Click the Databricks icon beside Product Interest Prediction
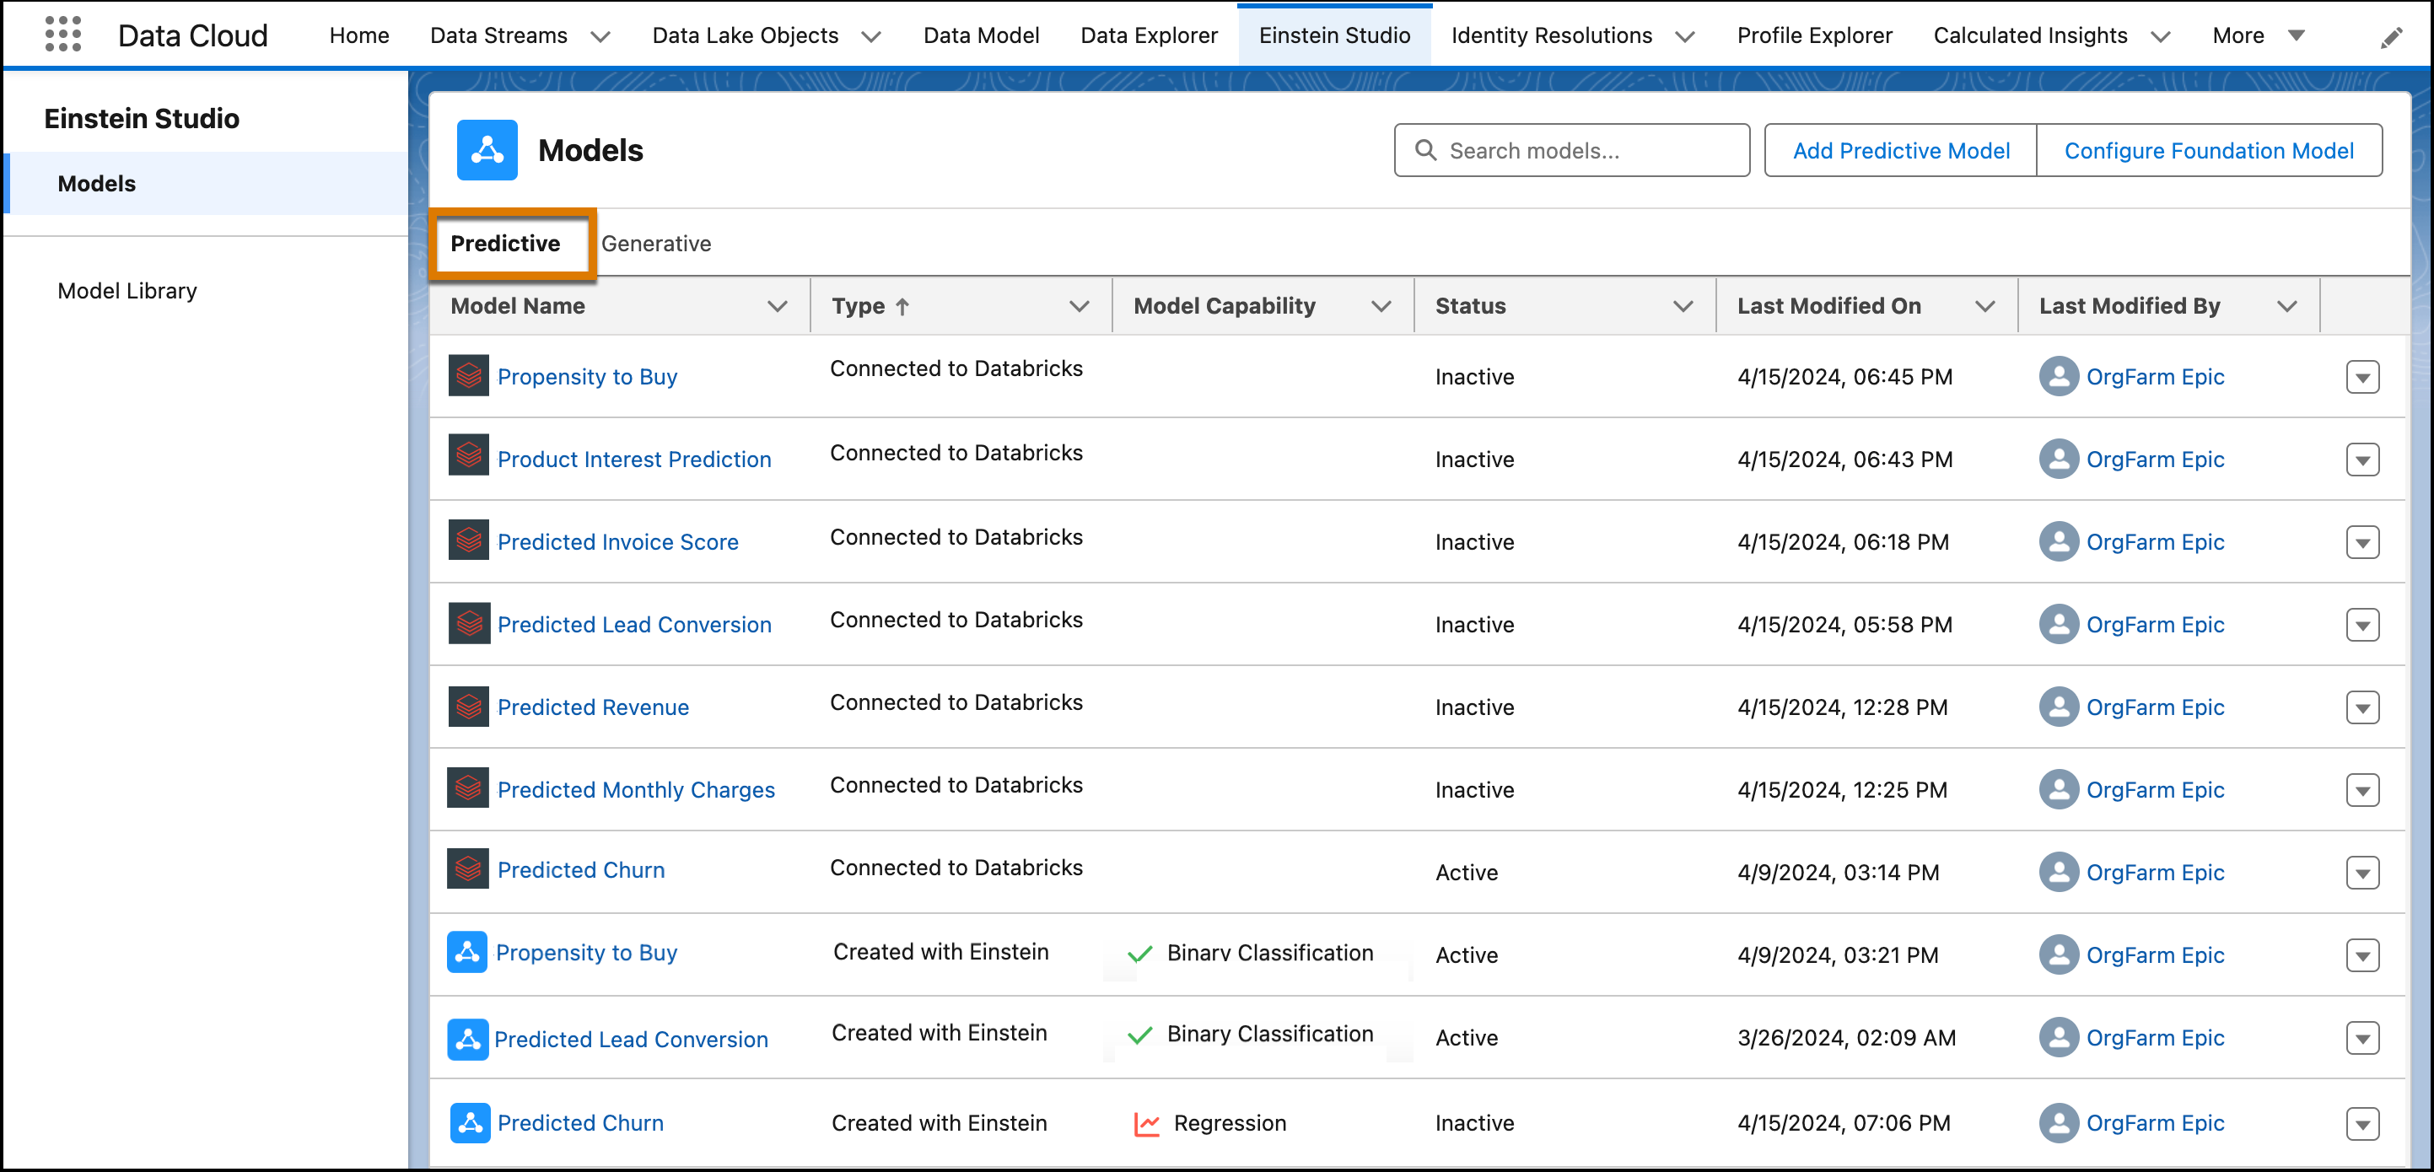 pos(469,455)
